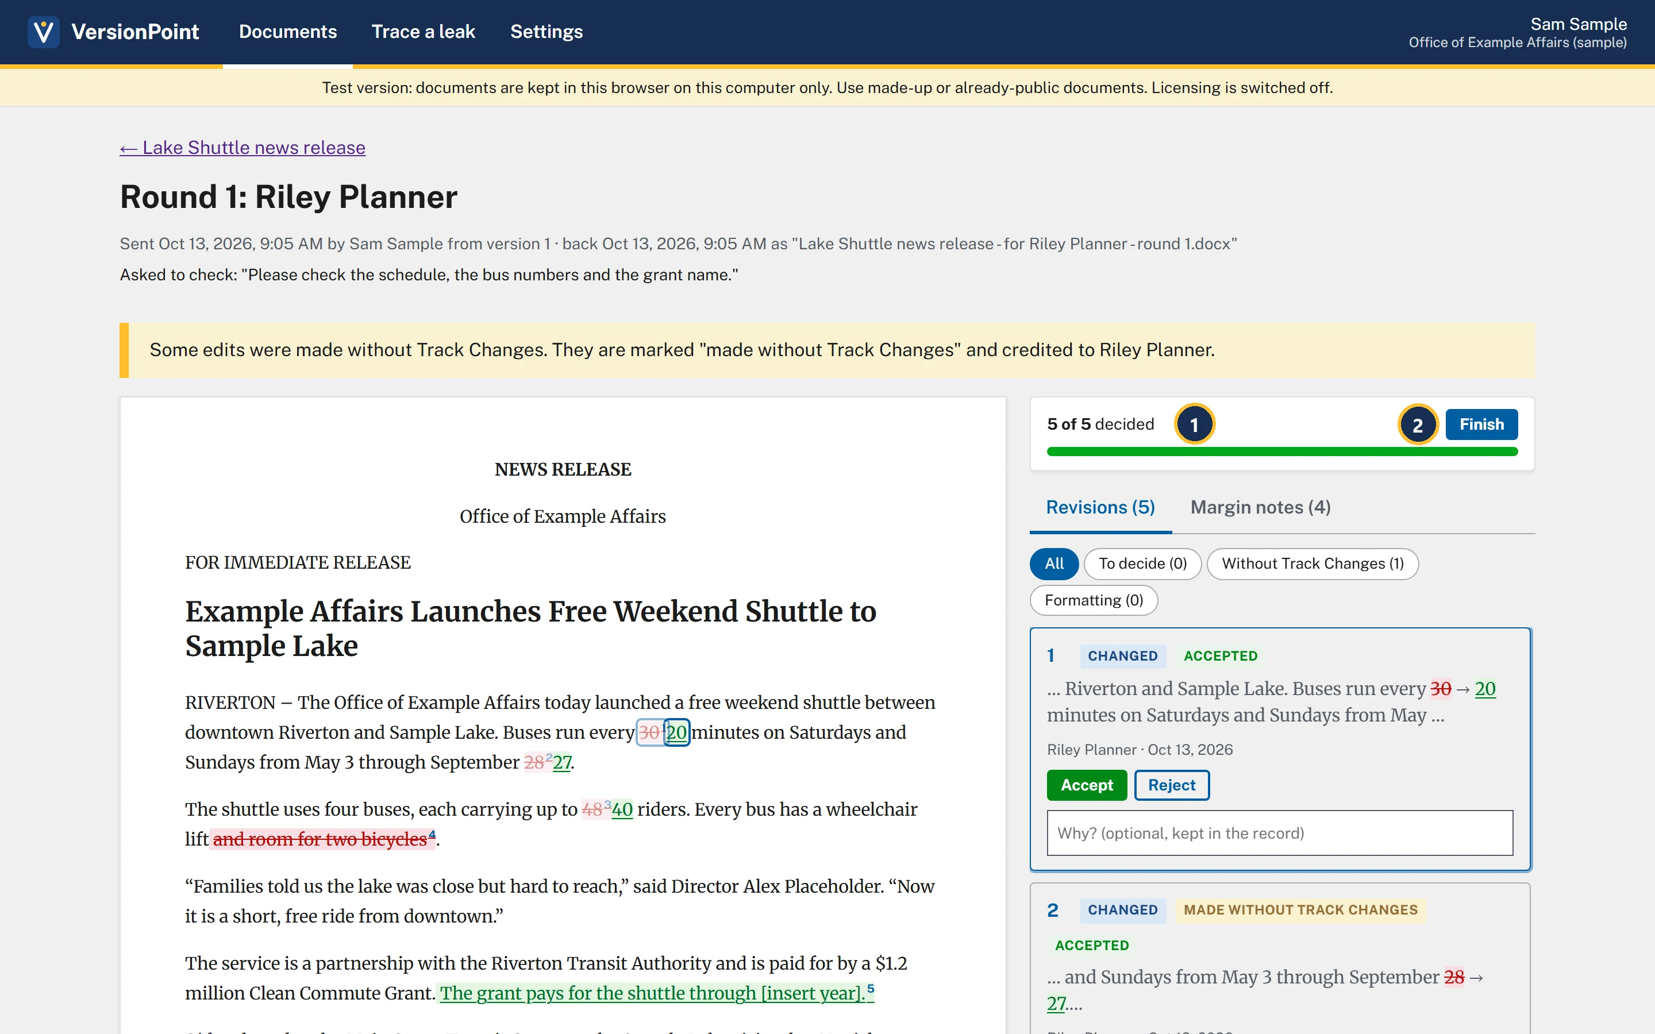The image size is (1655, 1034).
Task: Click the '27' inserted date revision
Action: tap(561, 762)
